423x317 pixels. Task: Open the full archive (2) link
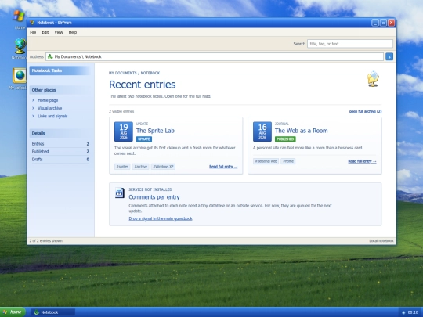(365, 111)
